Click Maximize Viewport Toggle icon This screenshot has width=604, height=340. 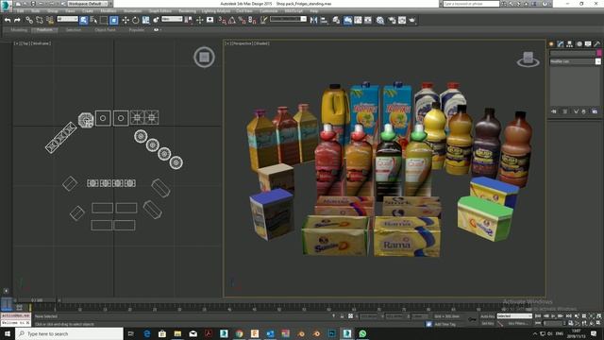[x=599, y=323]
